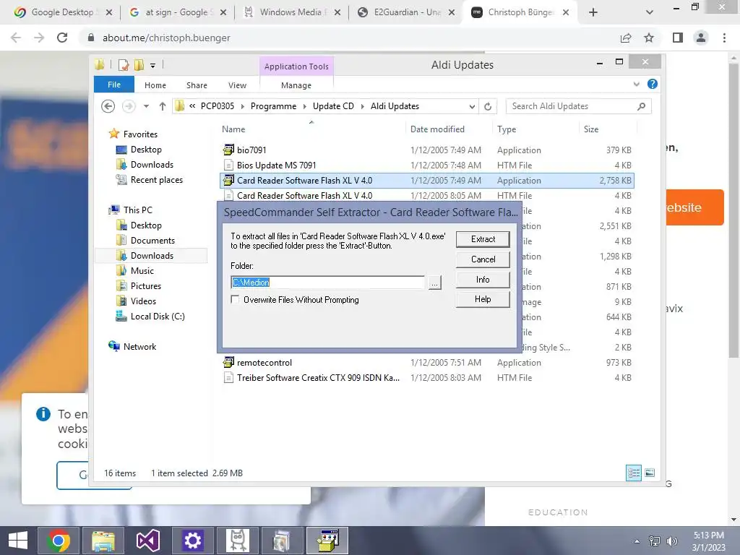Open Customize Quick Access Toolbar dropdown
Viewport: 740px width, 555px height.
pyautogui.click(x=153, y=66)
